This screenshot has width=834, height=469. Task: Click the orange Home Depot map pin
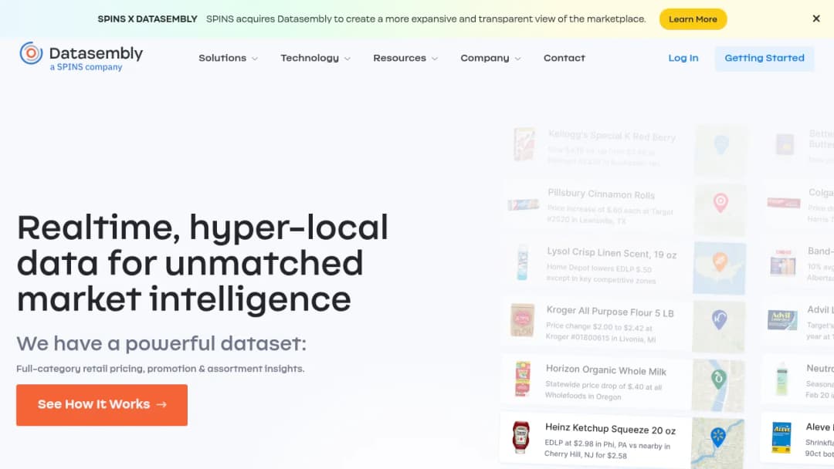[720, 261]
